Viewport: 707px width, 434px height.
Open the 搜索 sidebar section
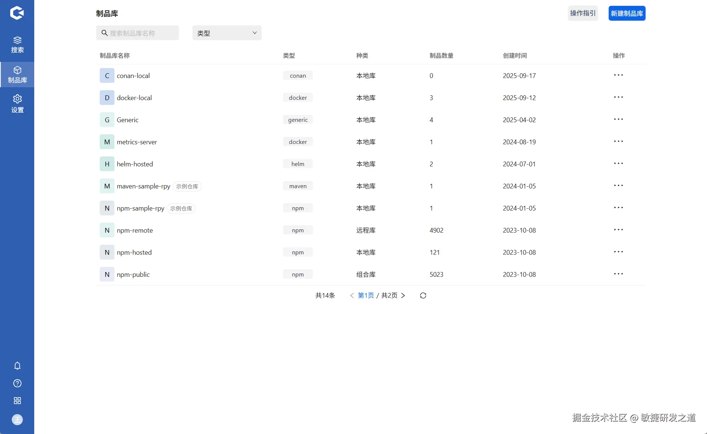[17, 45]
